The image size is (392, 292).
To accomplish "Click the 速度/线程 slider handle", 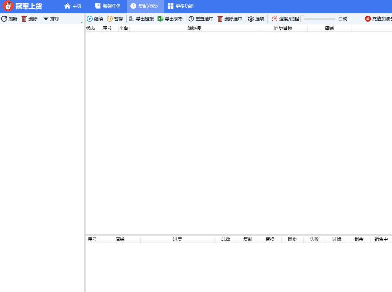I will [x=302, y=19].
